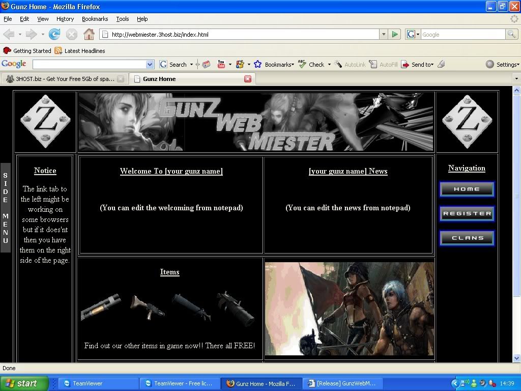Click the CLANS navigation button
The image size is (521, 391).
click(x=467, y=238)
